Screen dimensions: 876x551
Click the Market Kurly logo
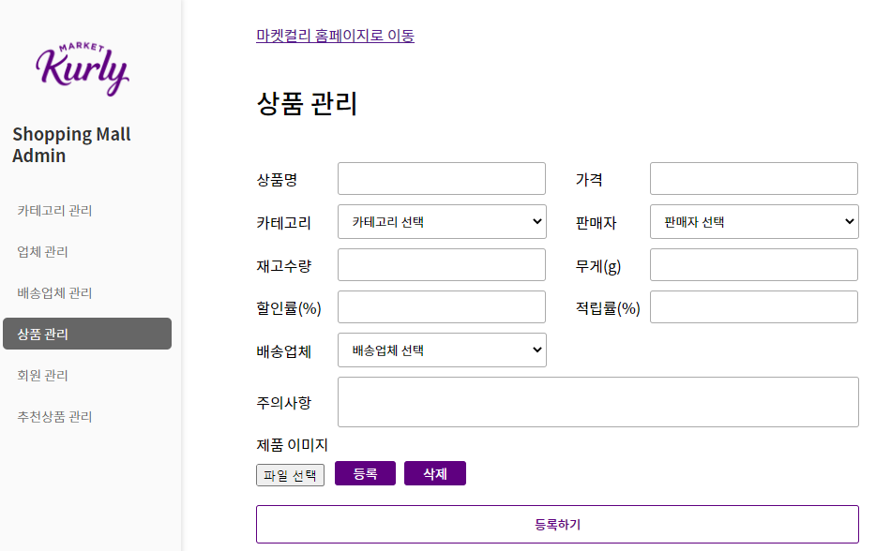point(83,69)
